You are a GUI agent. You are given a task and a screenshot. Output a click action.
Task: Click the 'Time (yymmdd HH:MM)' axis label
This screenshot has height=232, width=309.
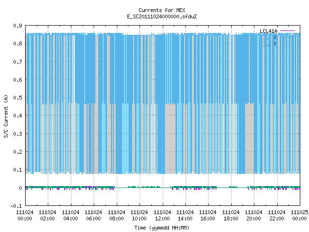(162, 228)
